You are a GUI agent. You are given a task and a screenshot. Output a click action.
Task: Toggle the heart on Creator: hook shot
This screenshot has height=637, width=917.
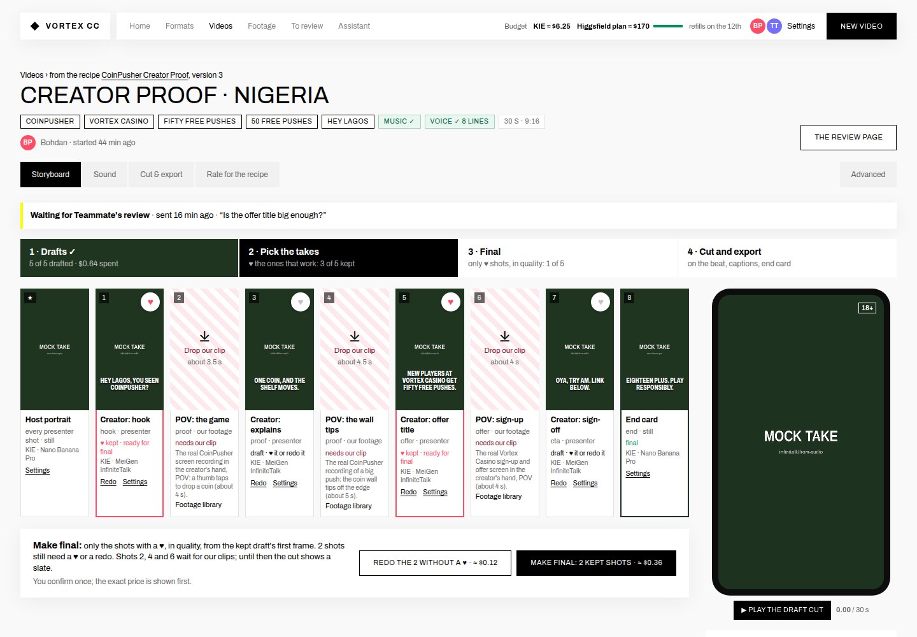pos(150,302)
